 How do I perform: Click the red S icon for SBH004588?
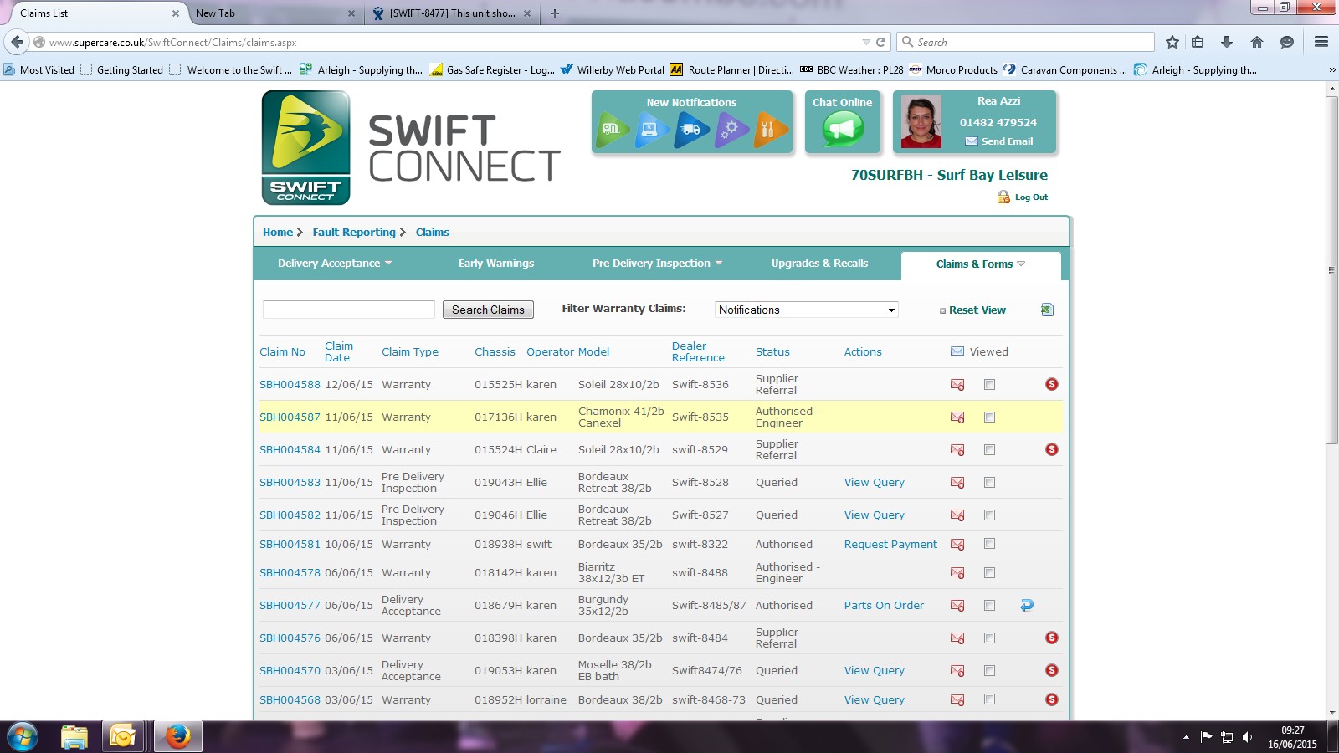click(x=1052, y=384)
